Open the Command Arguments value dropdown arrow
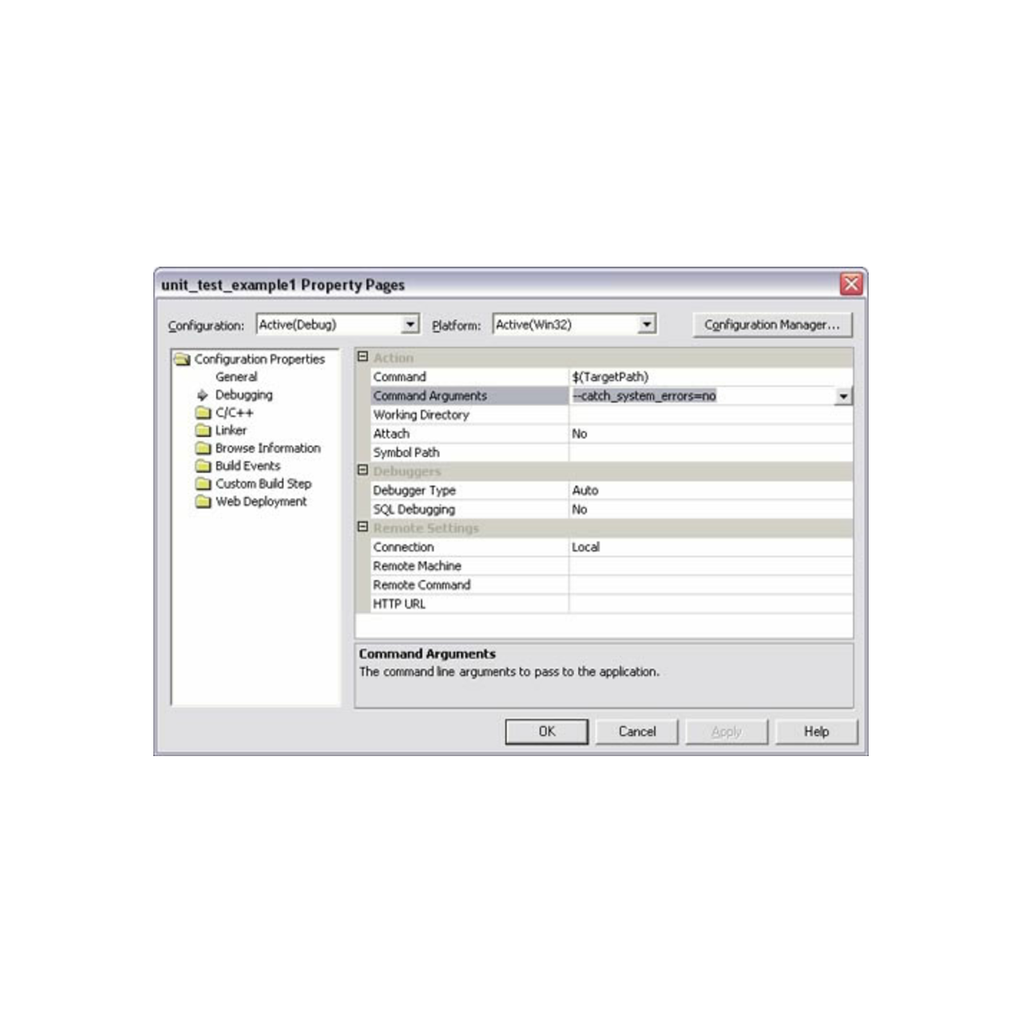Viewport: 1022px width, 1022px height. pyautogui.click(x=843, y=396)
